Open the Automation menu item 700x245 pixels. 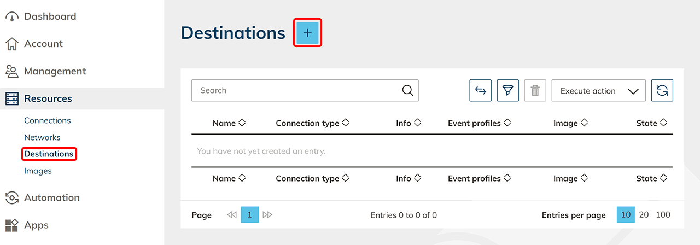(51, 197)
